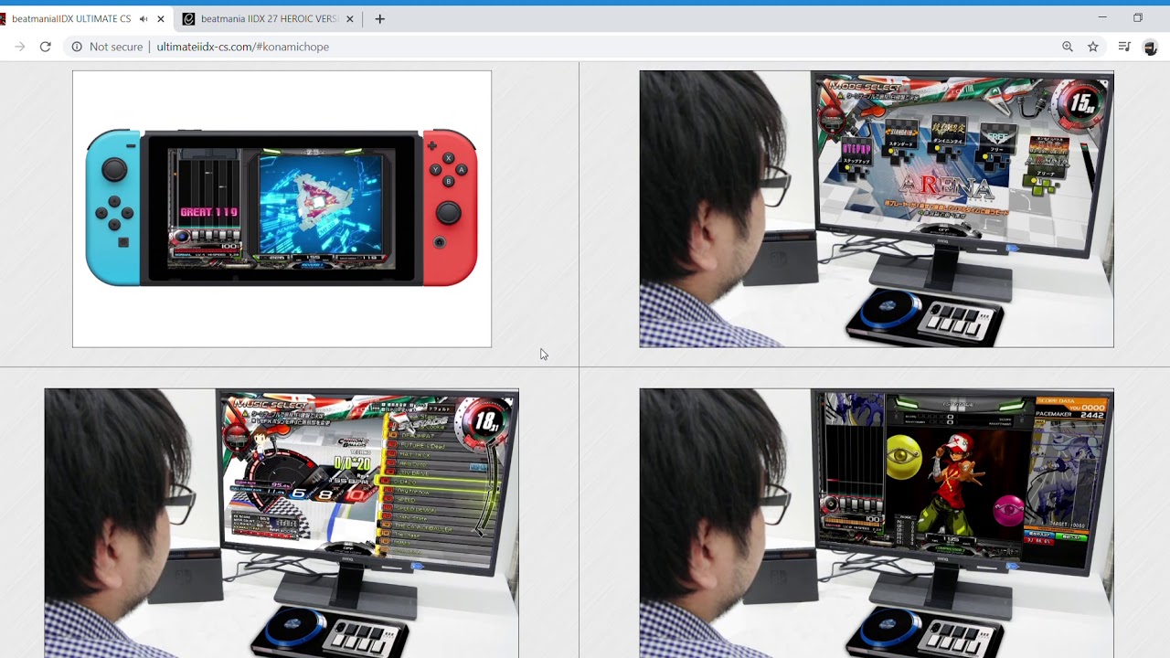Image resolution: width=1170 pixels, height=658 pixels.
Task: Open the MUSIC SELECT screen photo
Action: pos(282,523)
